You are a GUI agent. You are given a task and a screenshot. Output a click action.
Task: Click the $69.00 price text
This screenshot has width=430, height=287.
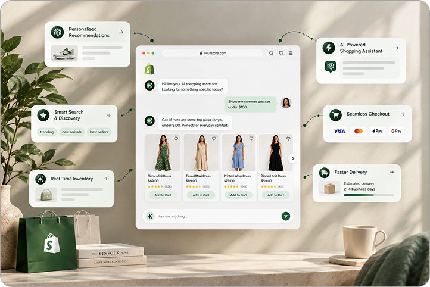[153, 181]
